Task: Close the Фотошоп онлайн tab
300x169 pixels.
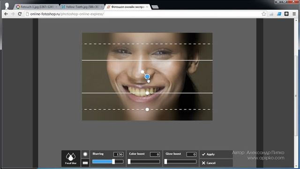Action: [147, 7]
